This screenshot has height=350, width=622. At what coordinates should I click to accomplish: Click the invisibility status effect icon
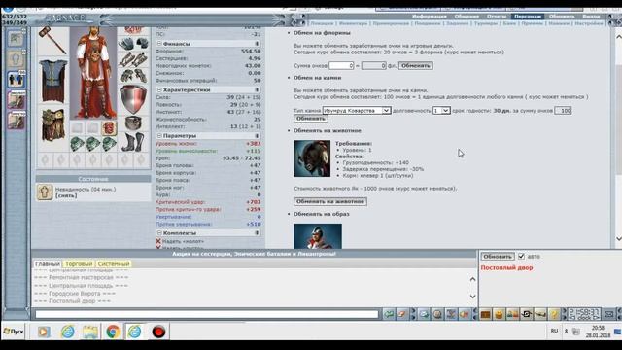click(x=45, y=192)
